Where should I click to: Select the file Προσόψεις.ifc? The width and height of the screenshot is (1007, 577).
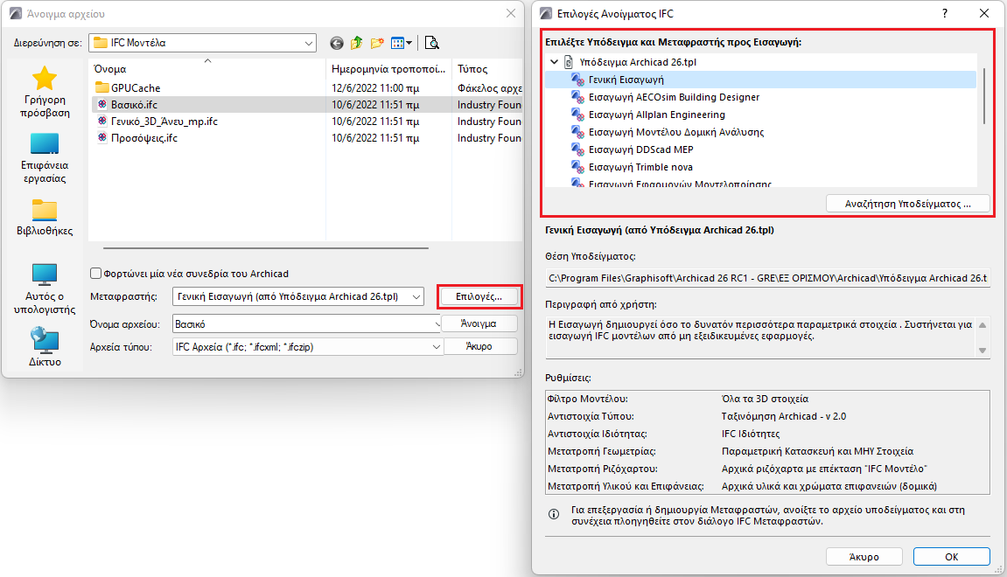[x=143, y=137]
